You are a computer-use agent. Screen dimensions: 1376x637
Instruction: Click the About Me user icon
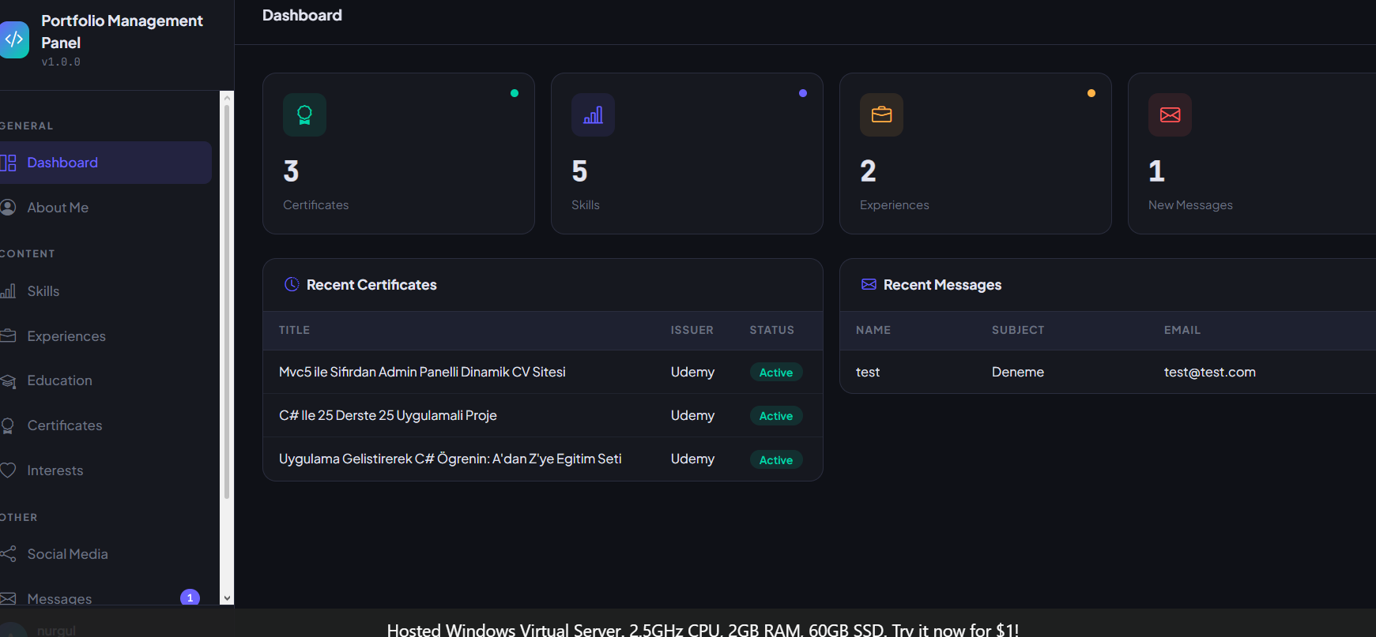click(8, 208)
